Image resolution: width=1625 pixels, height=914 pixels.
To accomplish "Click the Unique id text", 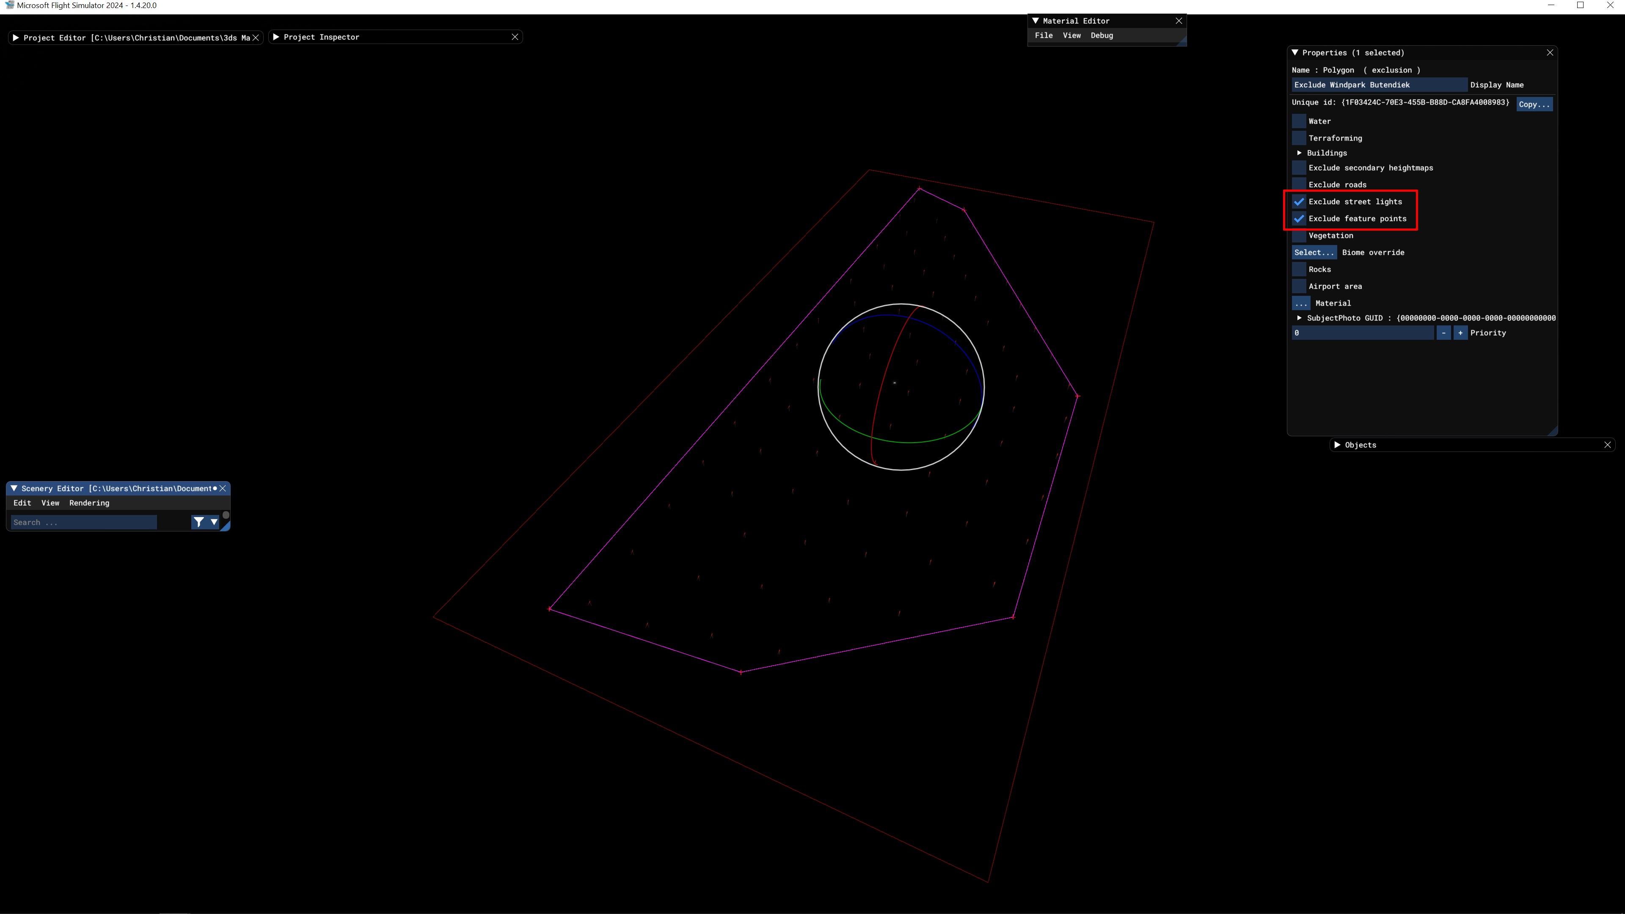I will 1400,102.
